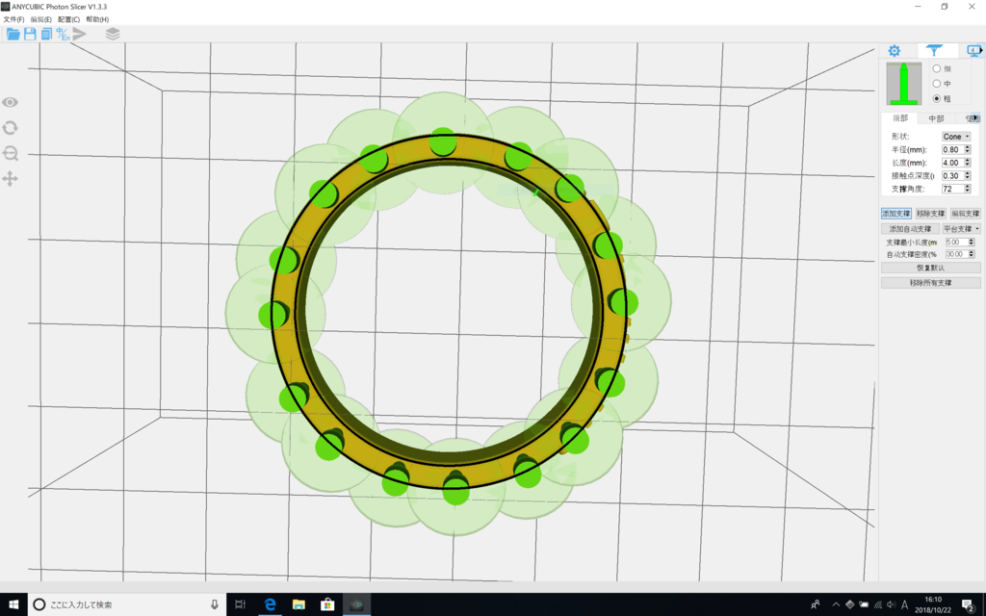
Task: Open Microsoft Store from the taskbar
Action: [x=327, y=604]
